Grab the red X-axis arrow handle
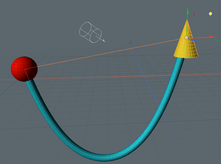This screenshot has height=164, width=221. 212,37
